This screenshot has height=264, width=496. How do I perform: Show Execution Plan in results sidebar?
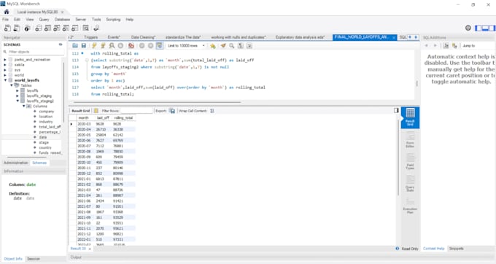(410, 206)
